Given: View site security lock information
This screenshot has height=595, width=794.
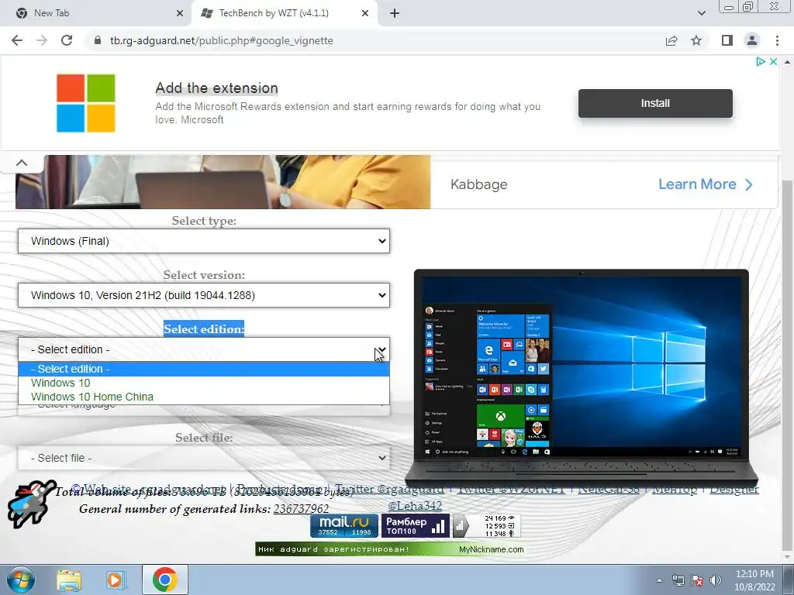Looking at the screenshot, I should pyautogui.click(x=98, y=40).
